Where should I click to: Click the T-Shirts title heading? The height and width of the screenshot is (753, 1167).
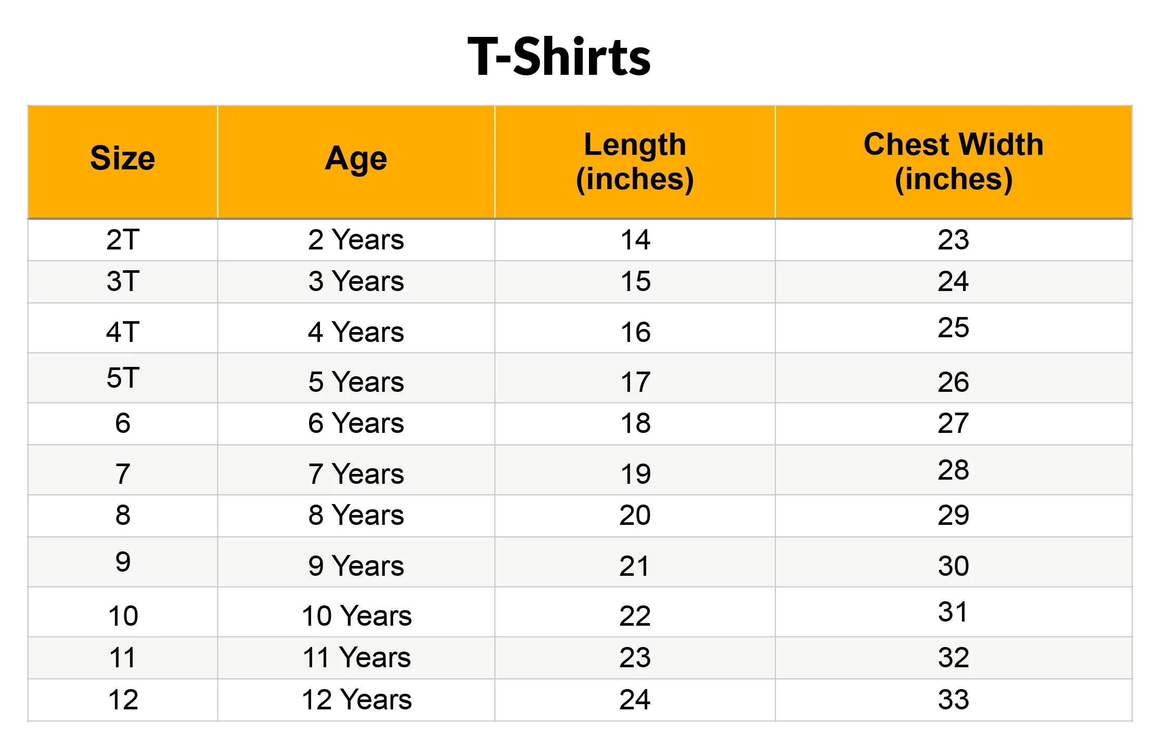point(559,57)
